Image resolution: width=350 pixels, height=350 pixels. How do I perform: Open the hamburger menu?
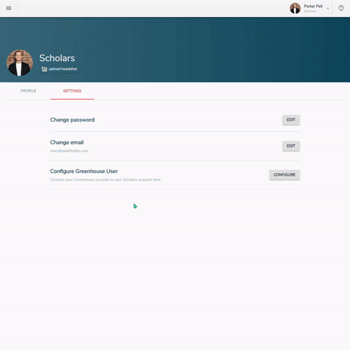coord(9,8)
